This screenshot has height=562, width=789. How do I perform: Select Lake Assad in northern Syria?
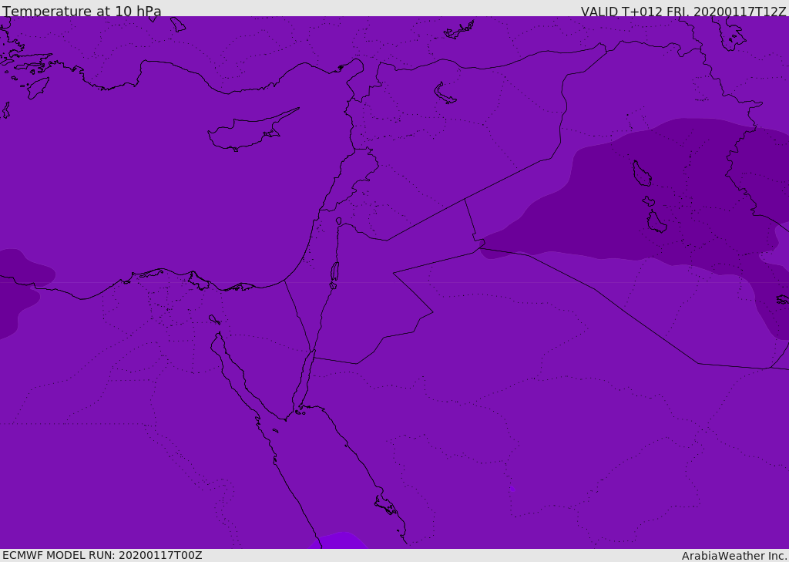[445, 94]
